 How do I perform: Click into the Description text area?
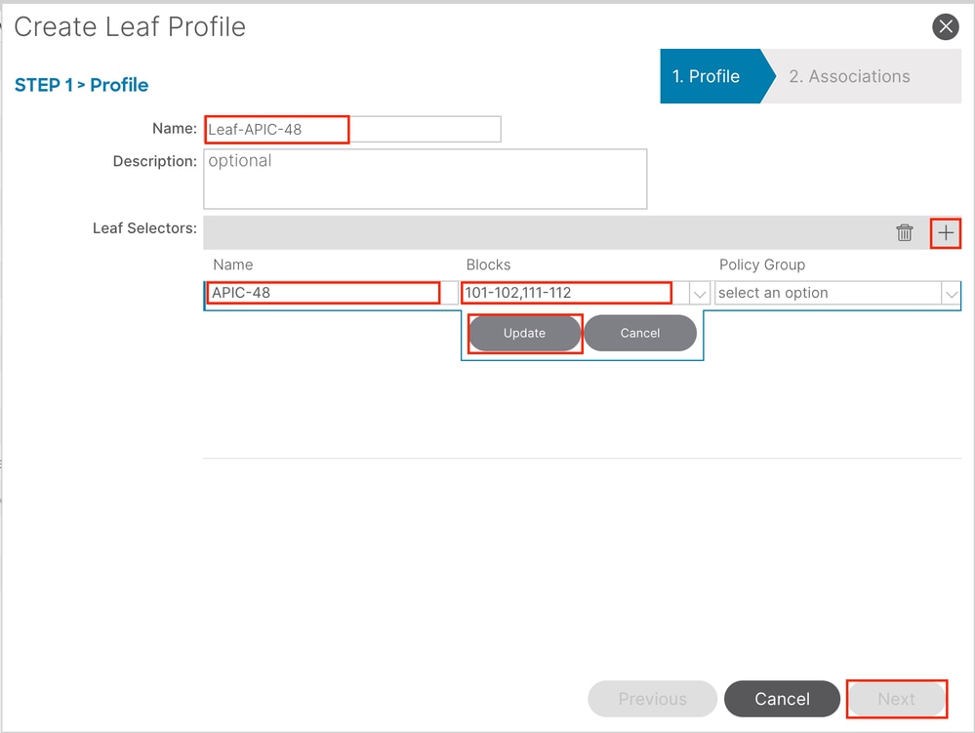pyautogui.click(x=425, y=179)
